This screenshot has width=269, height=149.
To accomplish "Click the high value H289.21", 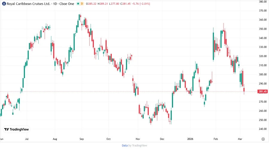I will coord(103,4).
